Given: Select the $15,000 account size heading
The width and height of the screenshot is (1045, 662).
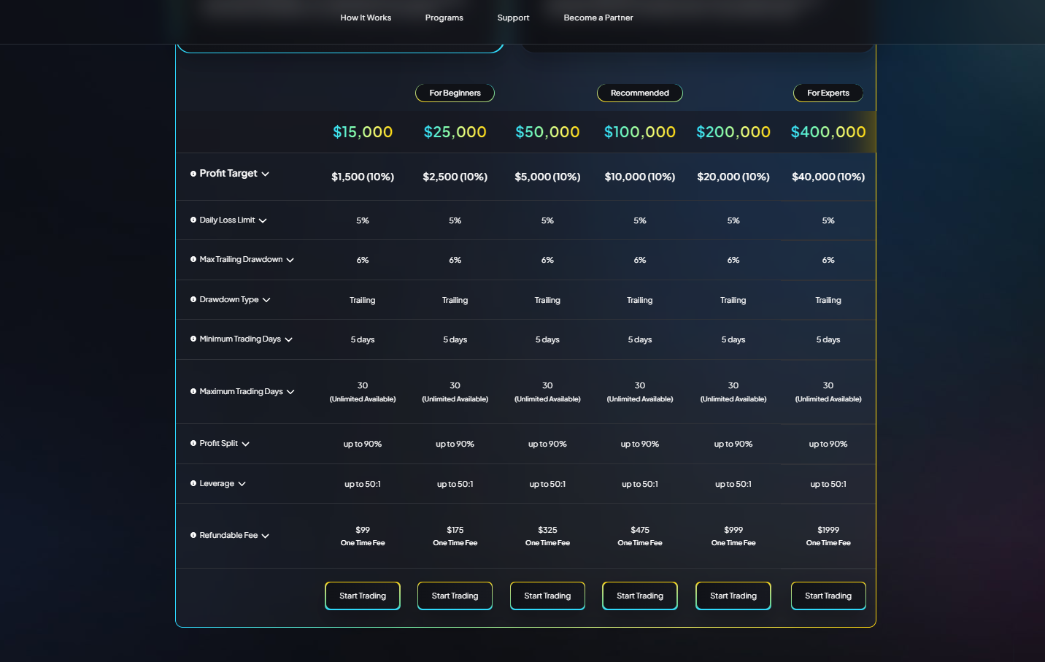Looking at the screenshot, I should click(x=363, y=132).
